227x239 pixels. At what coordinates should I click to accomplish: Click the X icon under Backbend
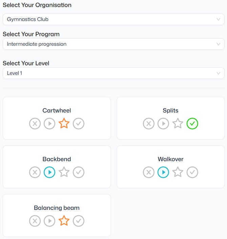tap(35, 172)
